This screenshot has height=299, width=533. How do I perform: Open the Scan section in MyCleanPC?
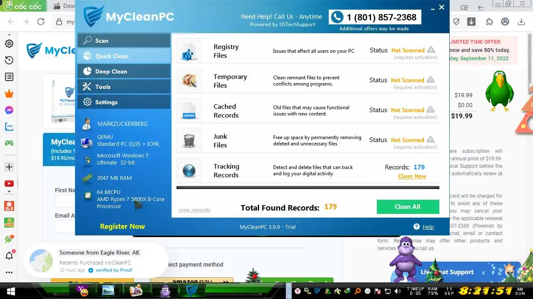click(124, 41)
